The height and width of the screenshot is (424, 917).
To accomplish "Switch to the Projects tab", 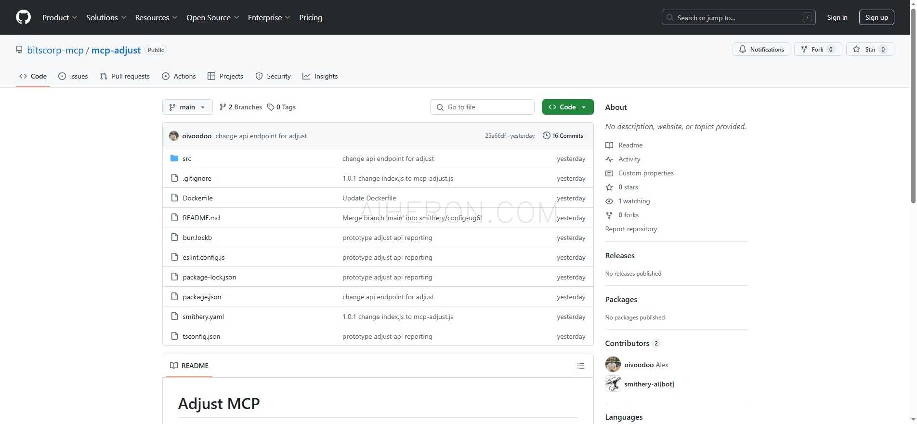I will click(225, 76).
